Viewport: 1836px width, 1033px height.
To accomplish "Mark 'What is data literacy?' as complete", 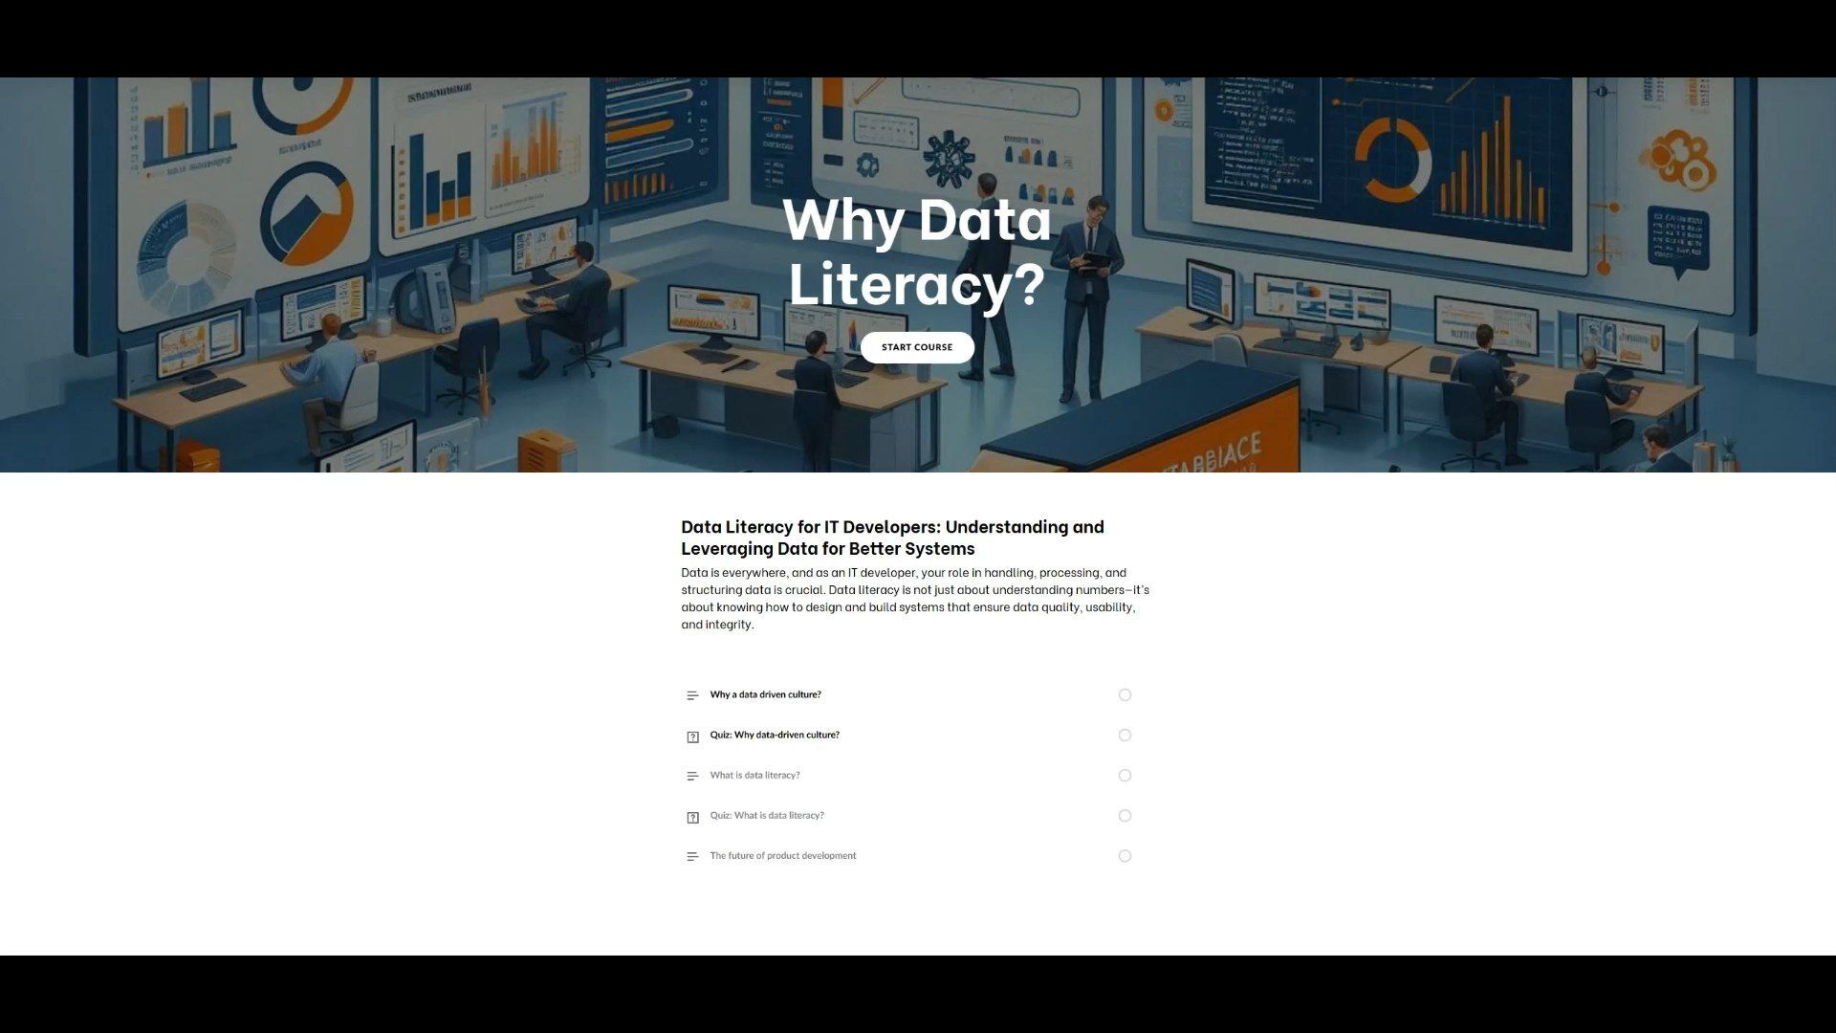I will pos(1125,776).
